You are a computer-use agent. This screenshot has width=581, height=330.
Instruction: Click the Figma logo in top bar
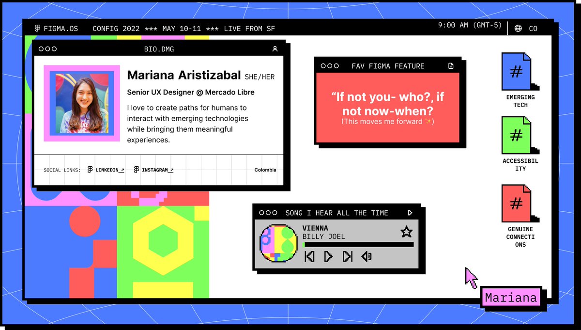pyautogui.click(x=38, y=29)
